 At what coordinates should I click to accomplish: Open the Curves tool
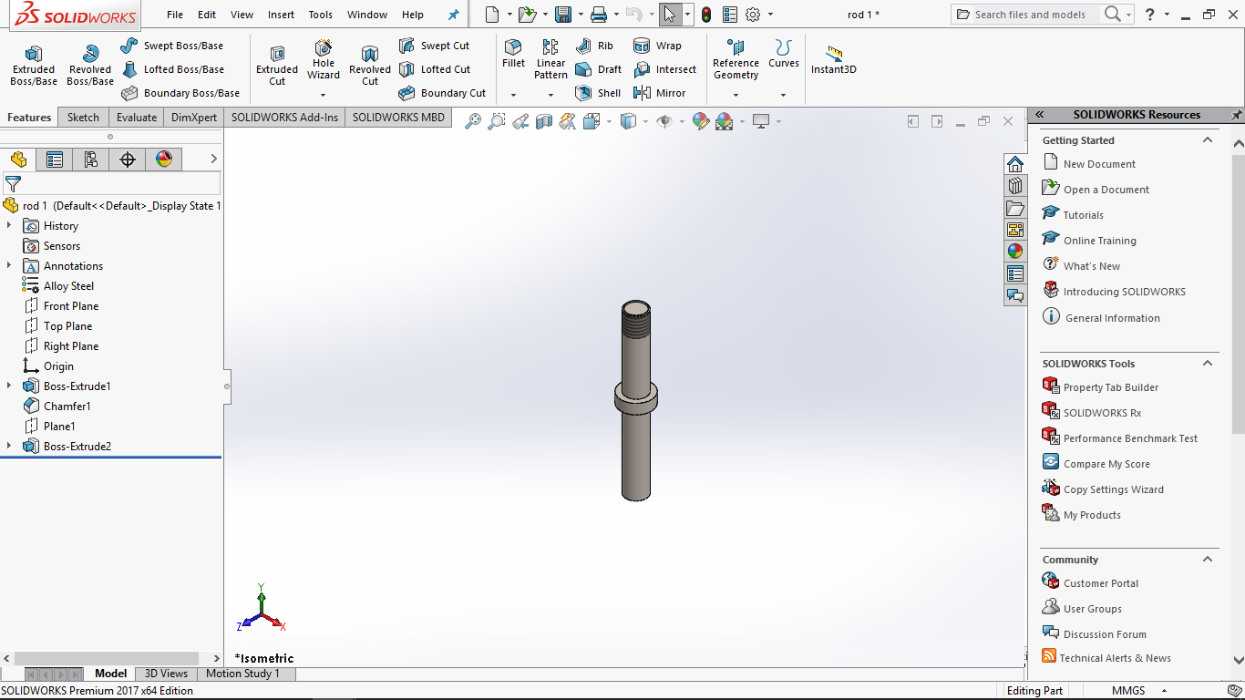(x=783, y=54)
